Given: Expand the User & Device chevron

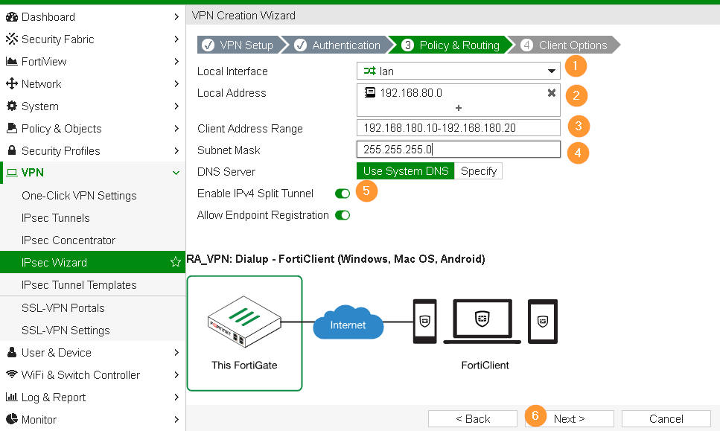Looking at the screenshot, I should pos(176,352).
